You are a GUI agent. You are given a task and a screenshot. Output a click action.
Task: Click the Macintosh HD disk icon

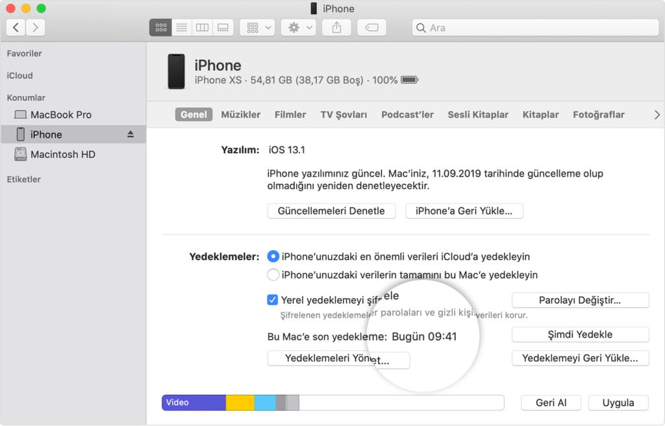[x=20, y=154]
